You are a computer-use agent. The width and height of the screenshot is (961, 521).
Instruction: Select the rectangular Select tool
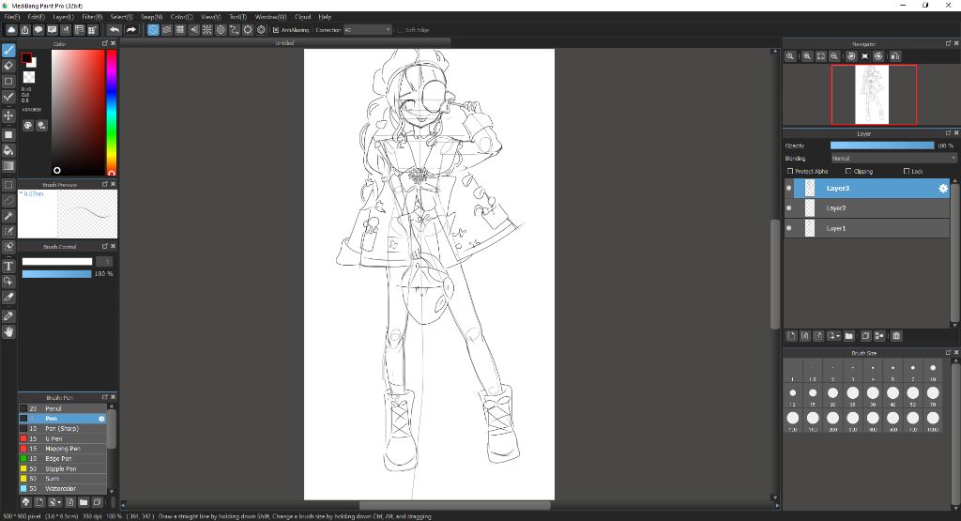[x=8, y=185]
